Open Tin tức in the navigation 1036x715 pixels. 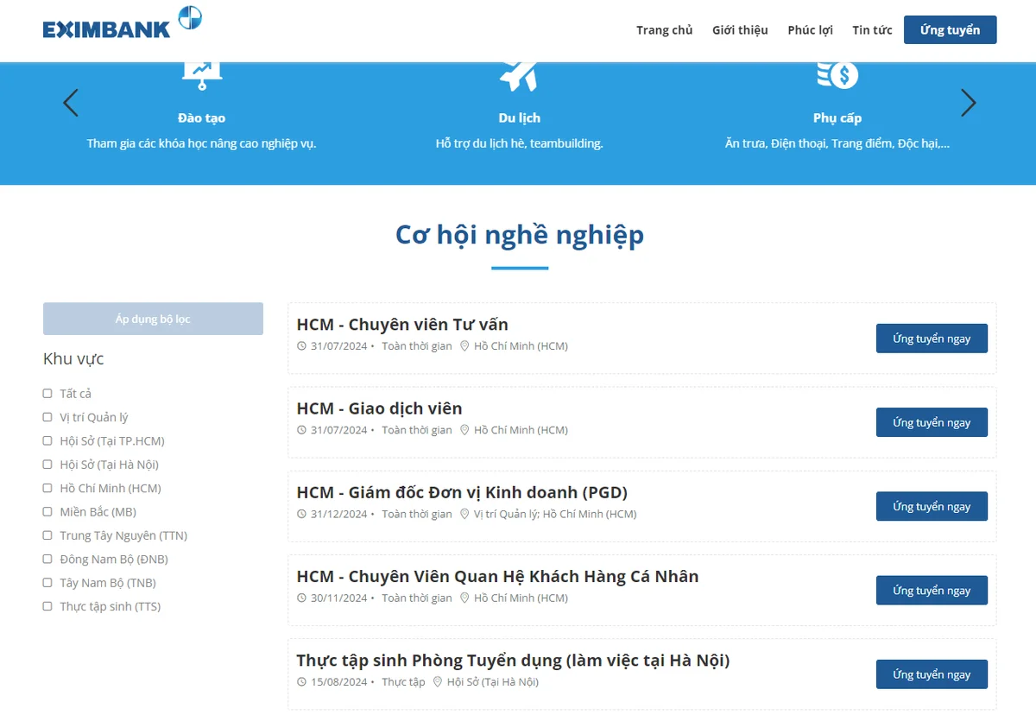(x=872, y=30)
